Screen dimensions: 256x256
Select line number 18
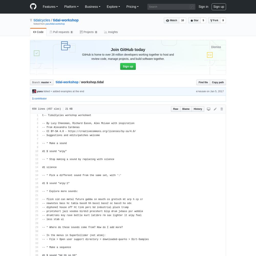click(x=37, y=183)
